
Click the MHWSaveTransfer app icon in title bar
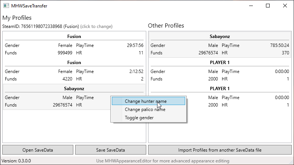click(6, 6)
